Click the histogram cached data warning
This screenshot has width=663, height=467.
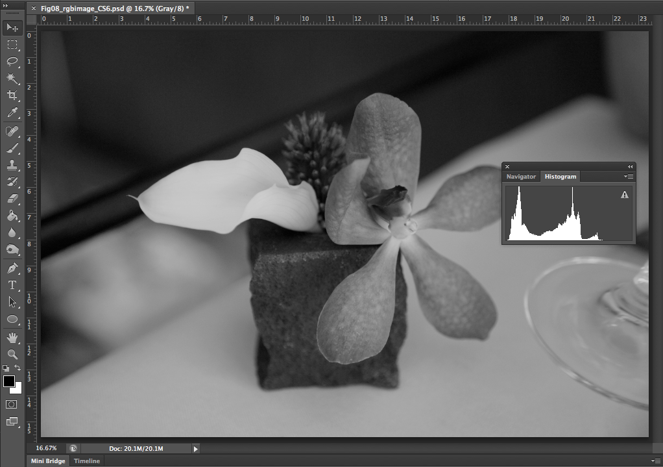[x=625, y=194]
